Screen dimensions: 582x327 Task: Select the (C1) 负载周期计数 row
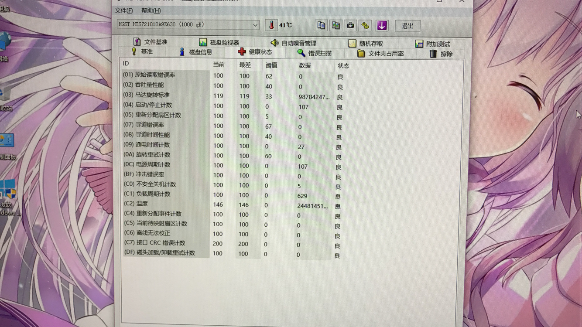[233, 195]
